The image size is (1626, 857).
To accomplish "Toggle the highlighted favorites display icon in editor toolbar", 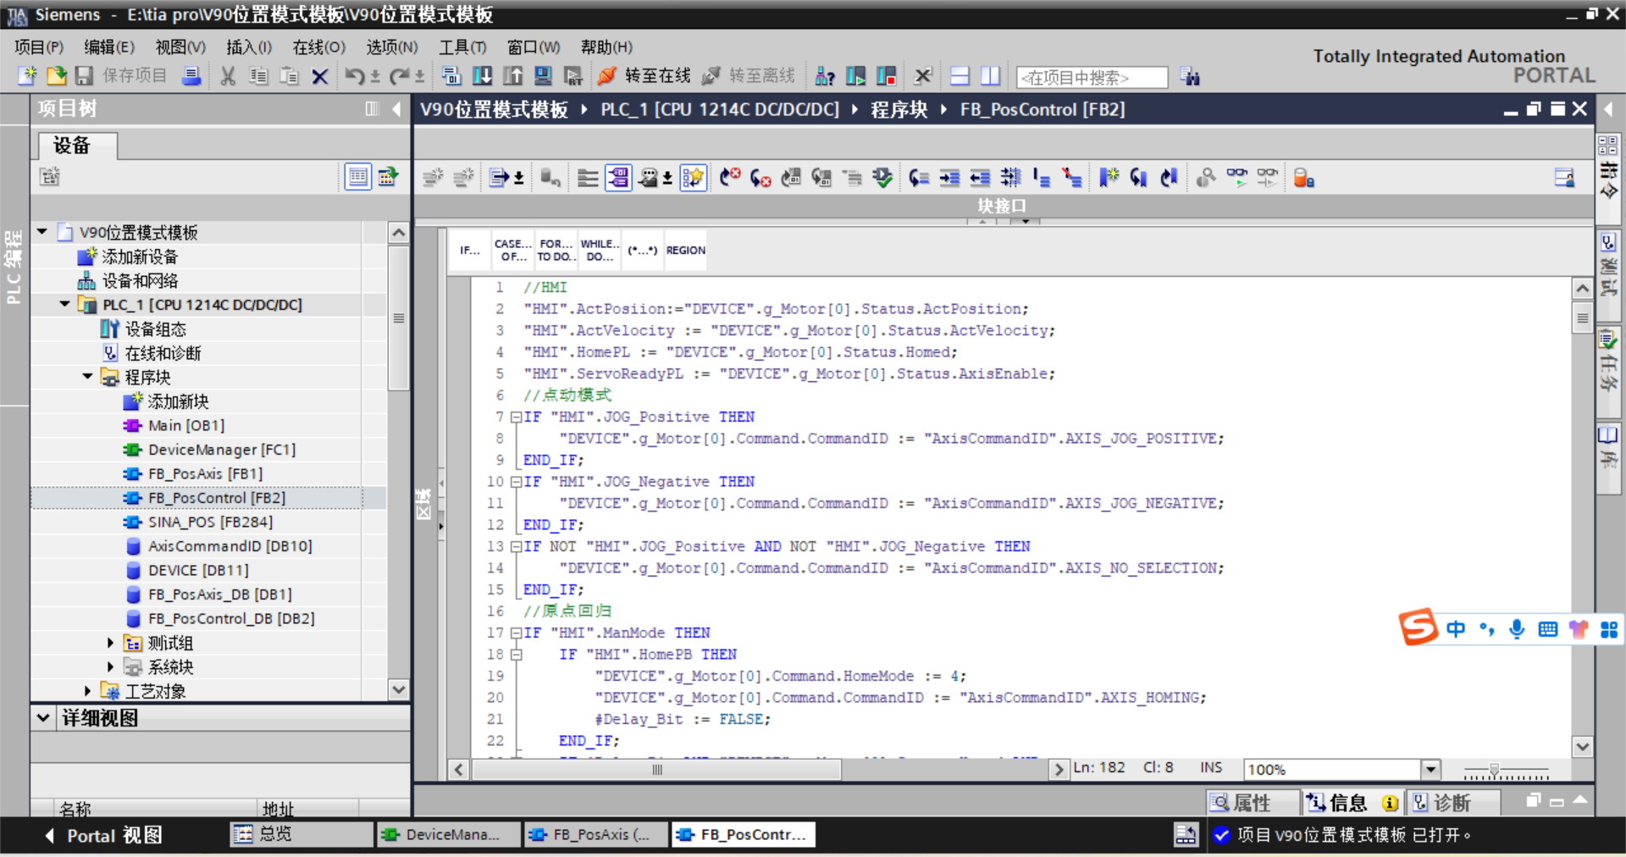I will coord(693,178).
